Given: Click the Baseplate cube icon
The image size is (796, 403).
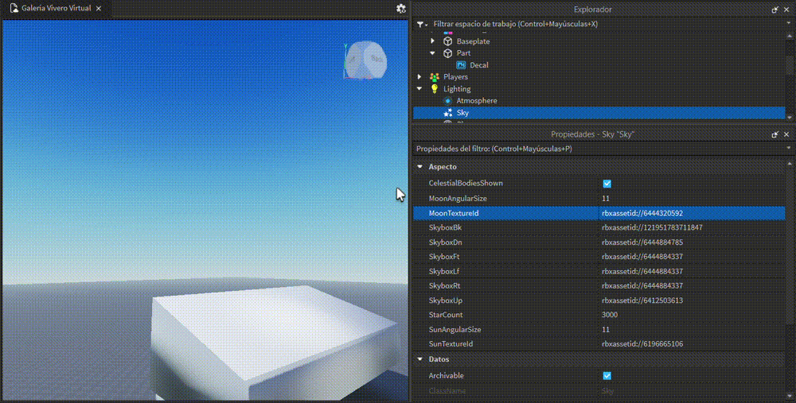Looking at the screenshot, I should pyautogui.click(x=447, y=41).
